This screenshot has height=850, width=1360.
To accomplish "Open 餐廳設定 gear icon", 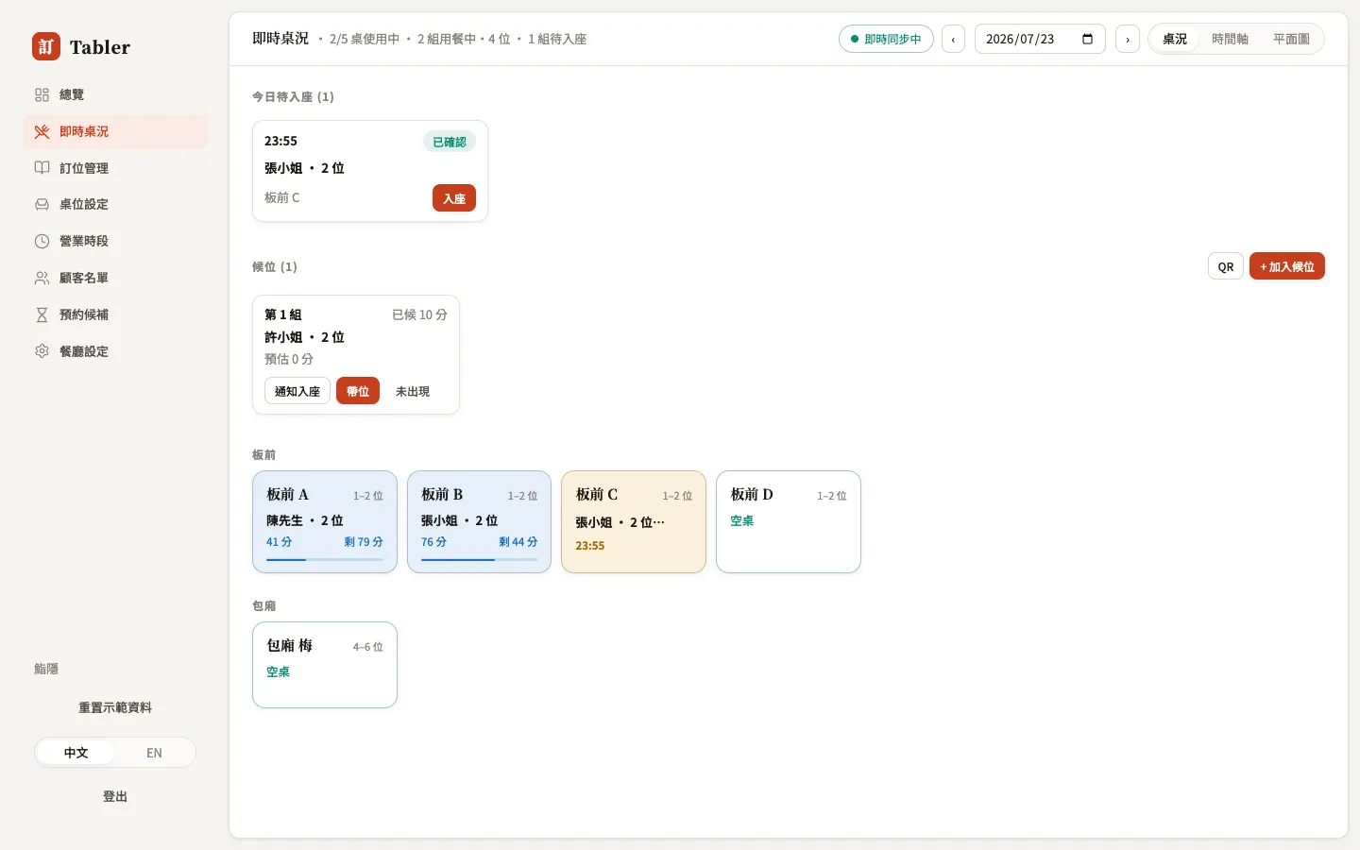I will point(42,351).
